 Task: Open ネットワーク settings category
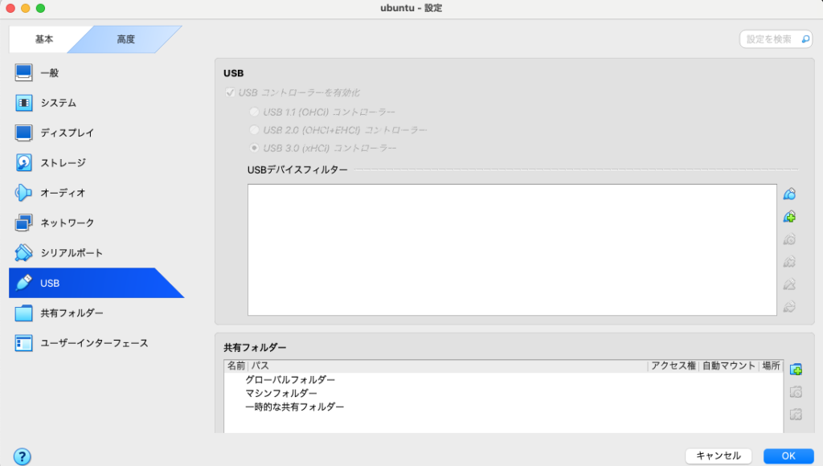(68, 223)
